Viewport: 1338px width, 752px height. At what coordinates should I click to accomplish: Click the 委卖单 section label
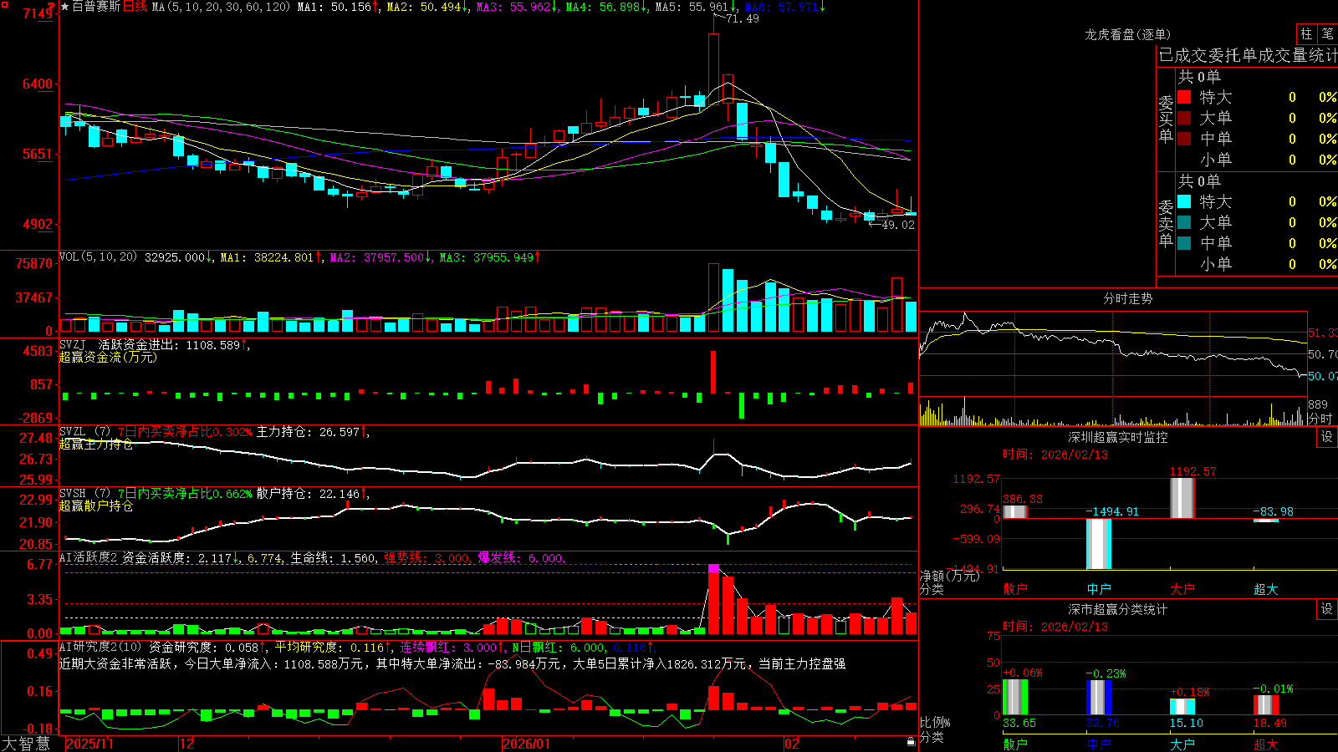click(1166, 224)
